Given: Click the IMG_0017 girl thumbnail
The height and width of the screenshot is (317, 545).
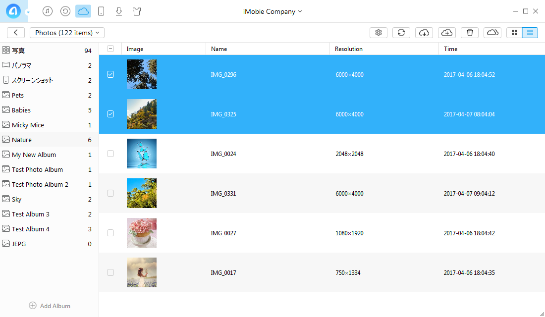Looking at the screenshot, I should [x=142, y=272].
